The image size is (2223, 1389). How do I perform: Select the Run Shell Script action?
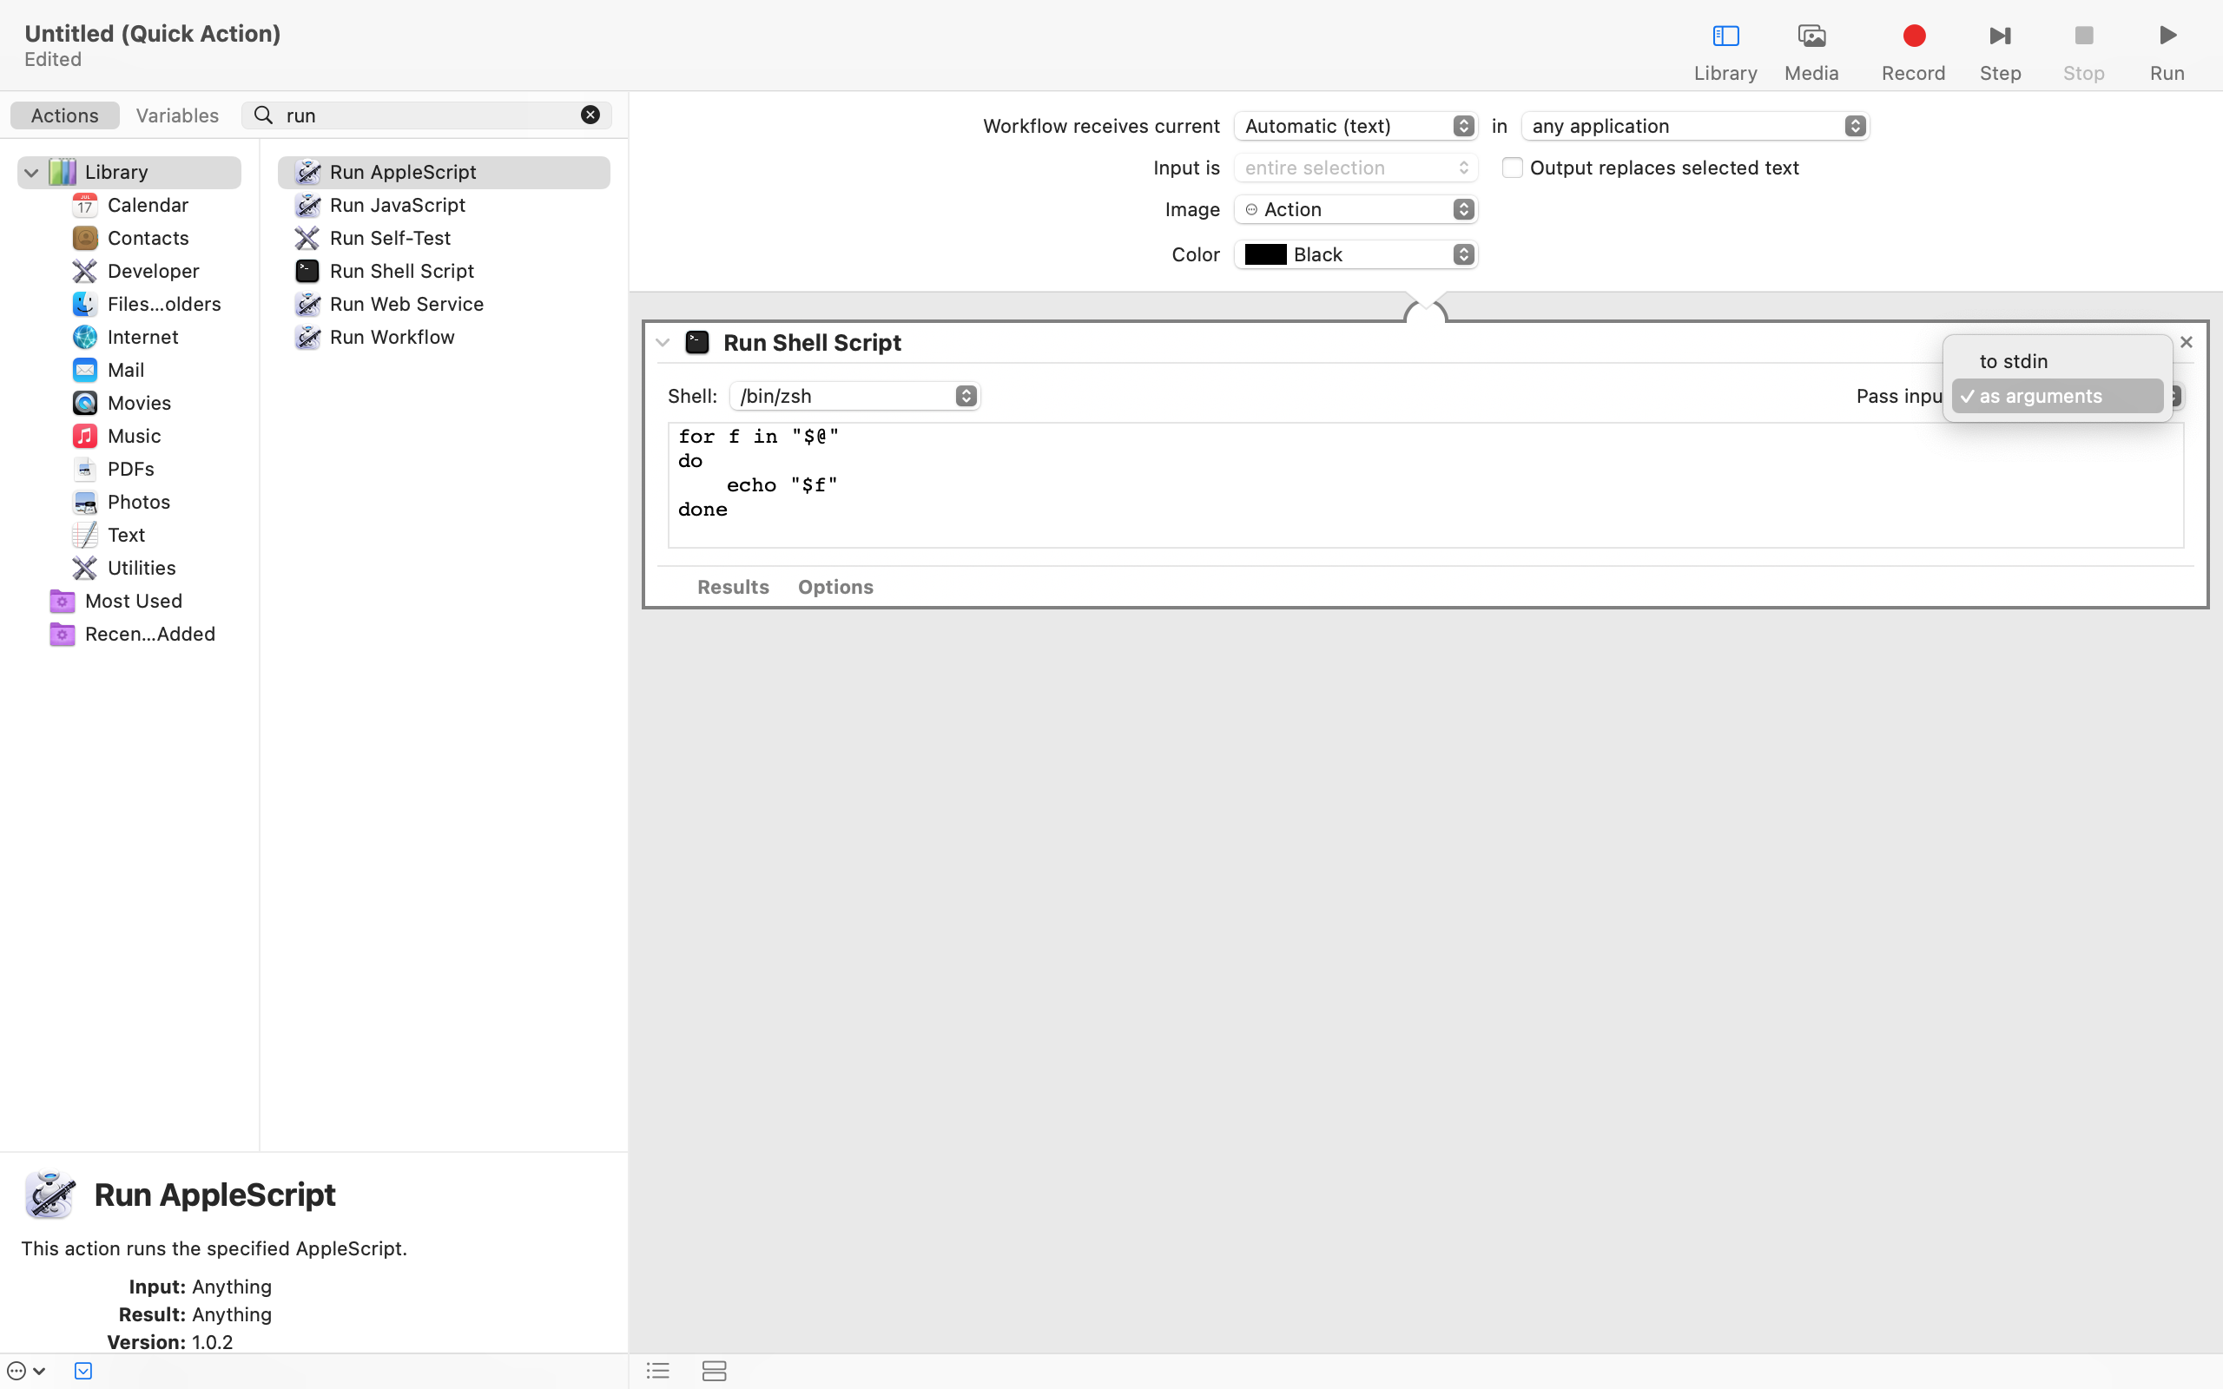402,270
